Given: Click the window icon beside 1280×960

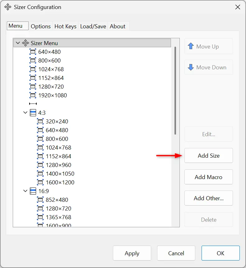Looking at the screenshot, I should tap(40, 165).
